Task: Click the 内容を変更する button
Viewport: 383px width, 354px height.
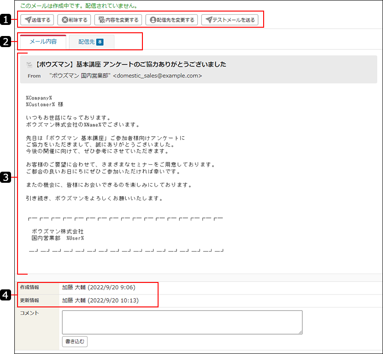Action: pyautogui.click(x=118, y=20)
